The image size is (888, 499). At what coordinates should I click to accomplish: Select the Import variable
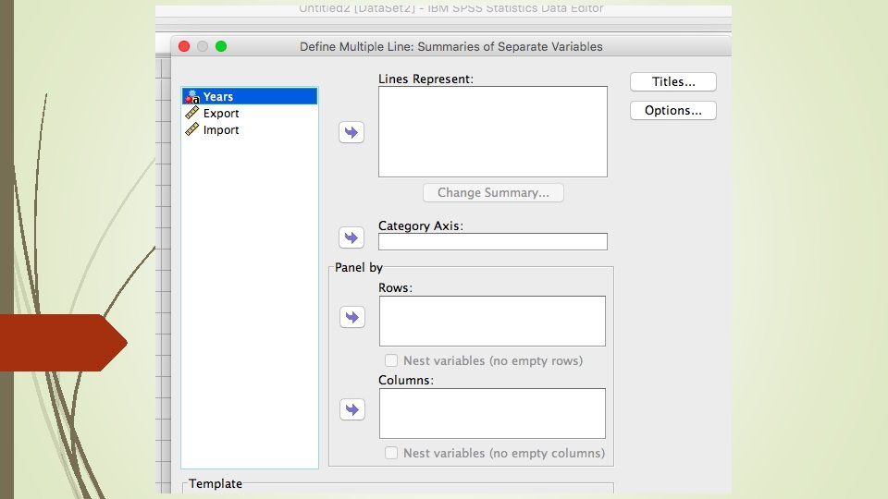pos(221,129)
